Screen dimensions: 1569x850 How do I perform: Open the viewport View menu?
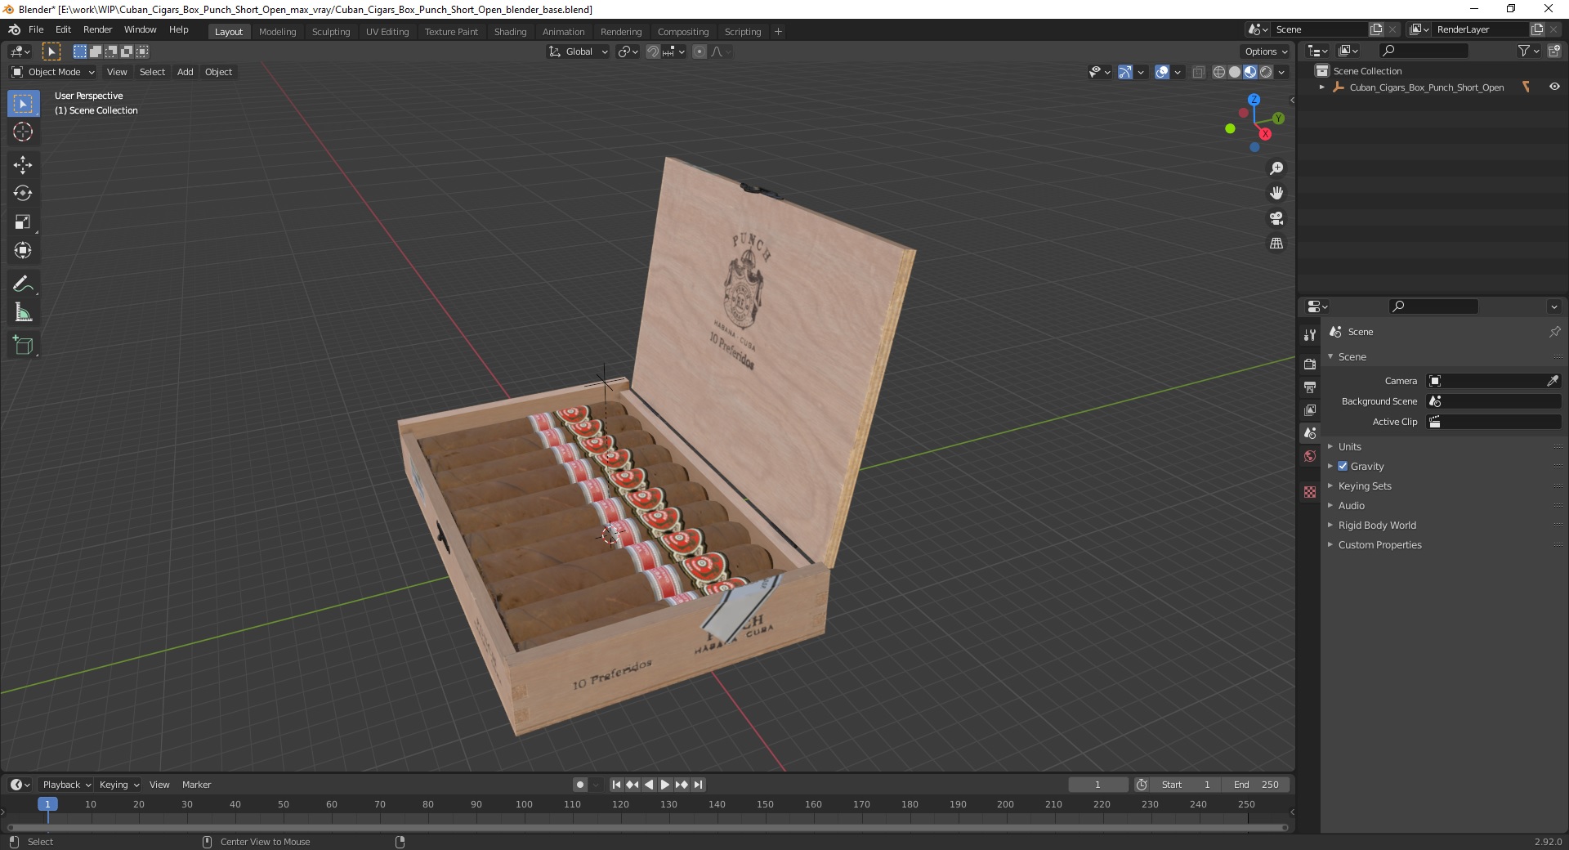pyautogui.click(x=117, y=72)
